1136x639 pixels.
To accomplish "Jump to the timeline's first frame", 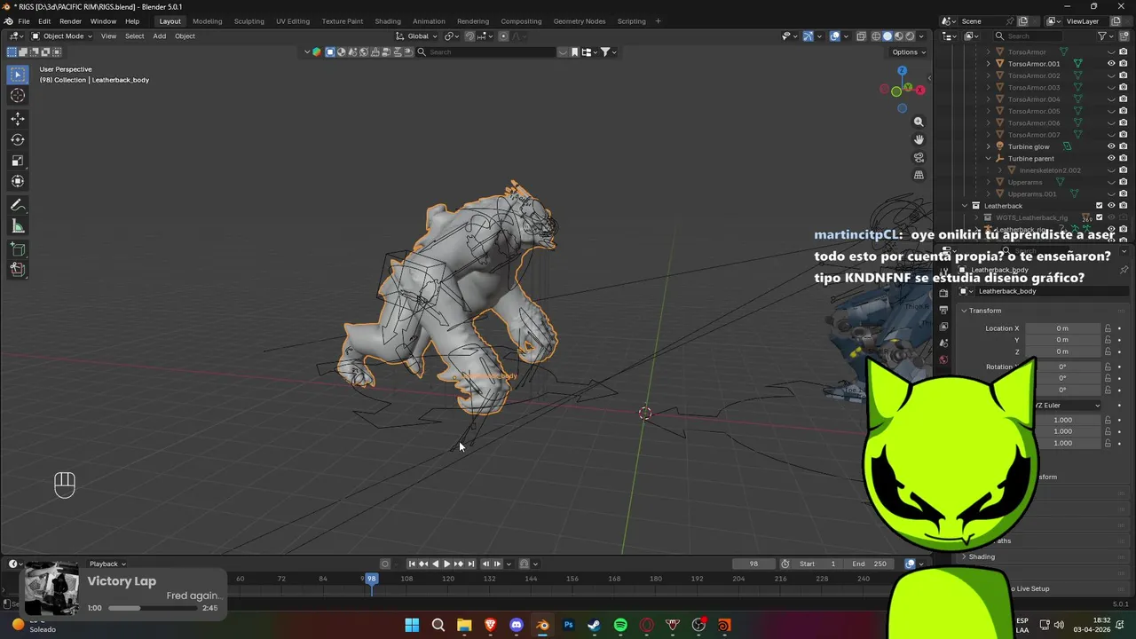I will (412, 564).
